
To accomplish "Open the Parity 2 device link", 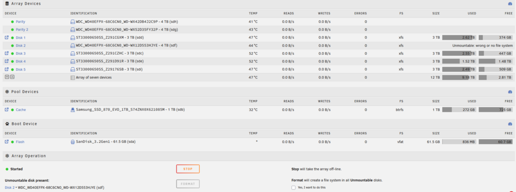I will click(22, 29).
